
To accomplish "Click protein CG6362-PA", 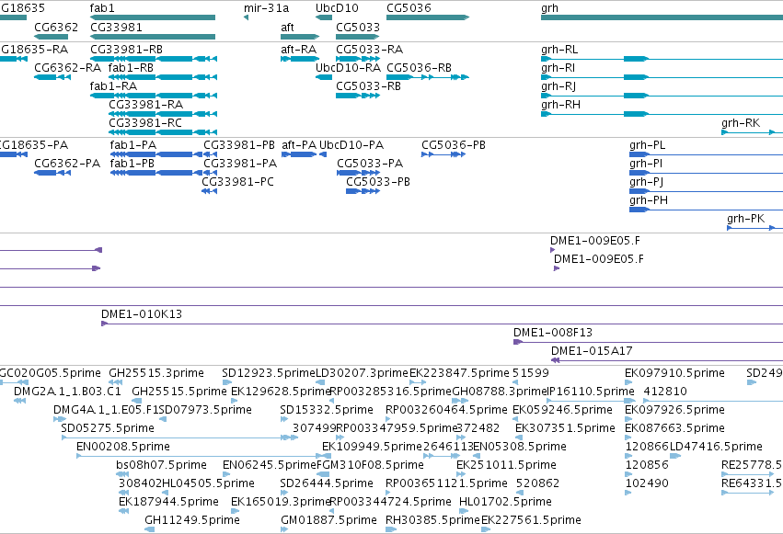I will 52,173.
